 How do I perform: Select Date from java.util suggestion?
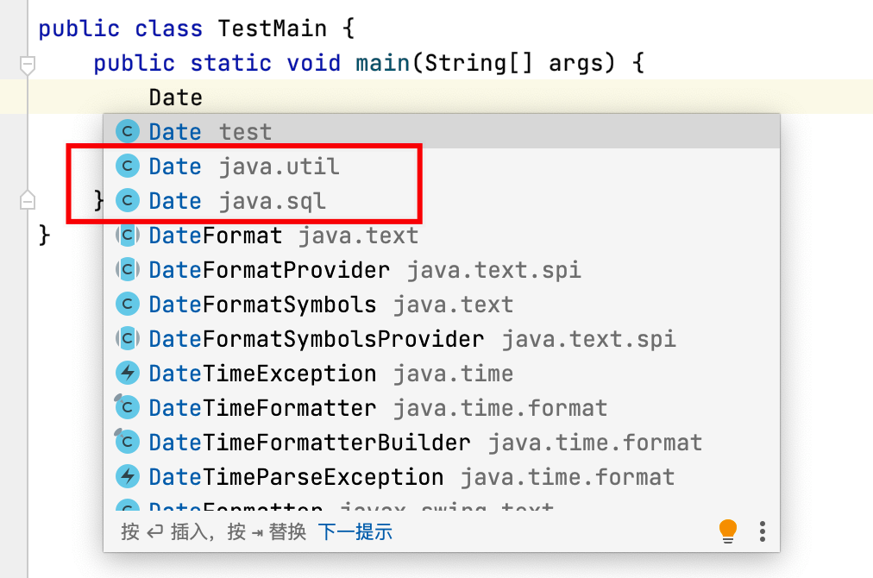(x=244, y=166)
